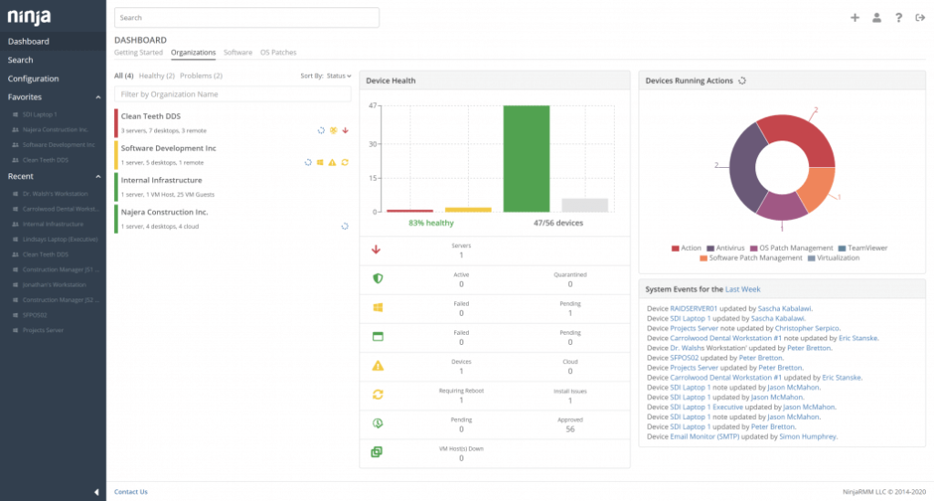This screenshot has height=501, width=934.
Task: Click the green pending clock icon
Action: [378, 423]
